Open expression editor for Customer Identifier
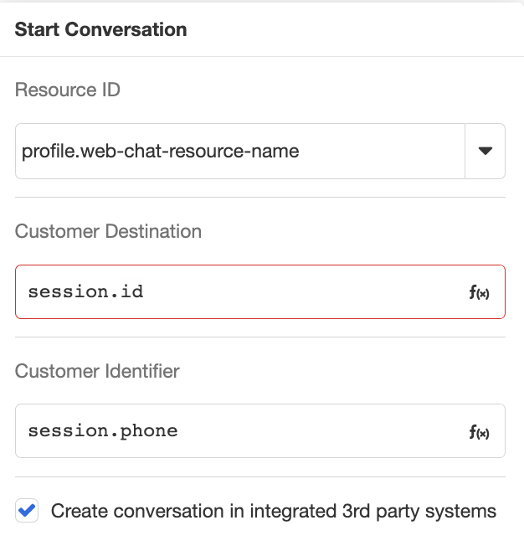The width and height of the screenshot is (524, 551). point(479,432)
